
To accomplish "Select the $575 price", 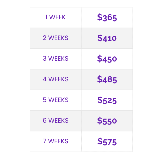I will click(107, 142).
